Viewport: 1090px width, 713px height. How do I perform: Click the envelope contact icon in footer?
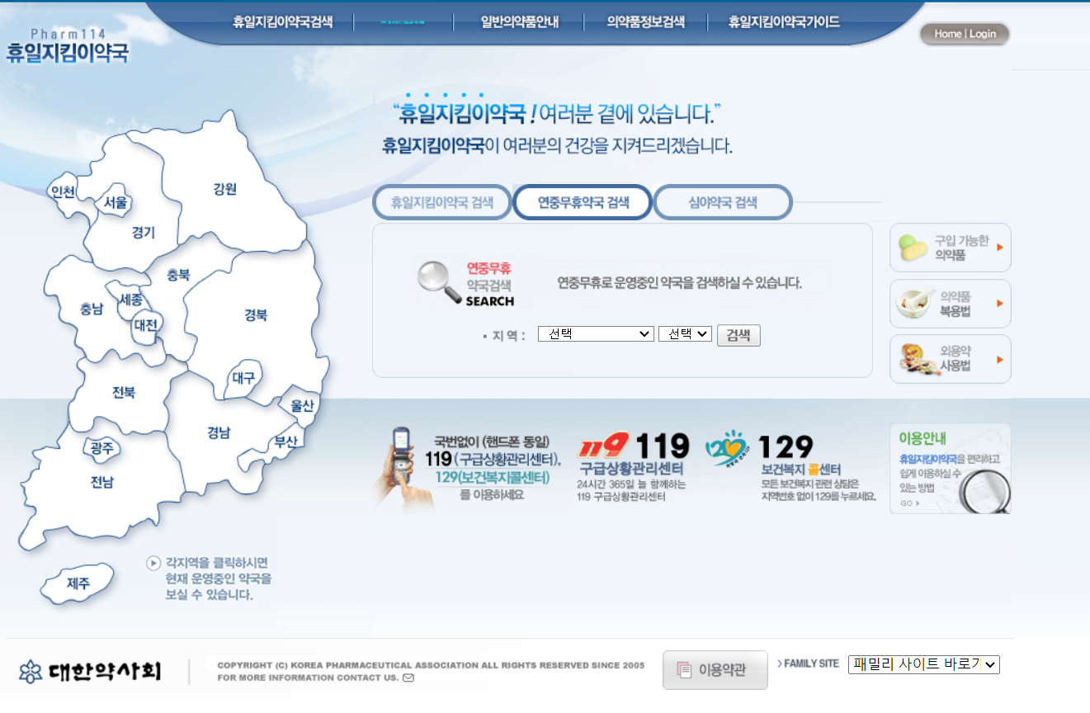tap(408, 678)
